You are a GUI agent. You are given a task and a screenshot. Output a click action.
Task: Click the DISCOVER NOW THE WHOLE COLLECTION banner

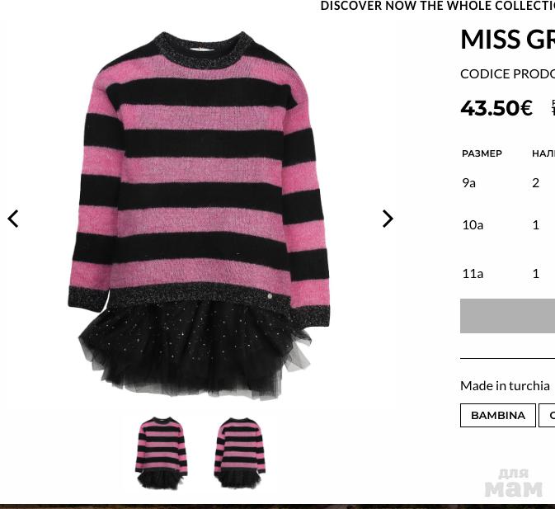[438, 6]
